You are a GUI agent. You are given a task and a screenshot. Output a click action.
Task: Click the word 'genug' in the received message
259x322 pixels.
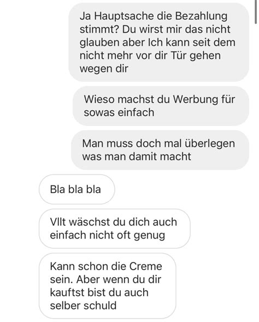tap(149, 236)
